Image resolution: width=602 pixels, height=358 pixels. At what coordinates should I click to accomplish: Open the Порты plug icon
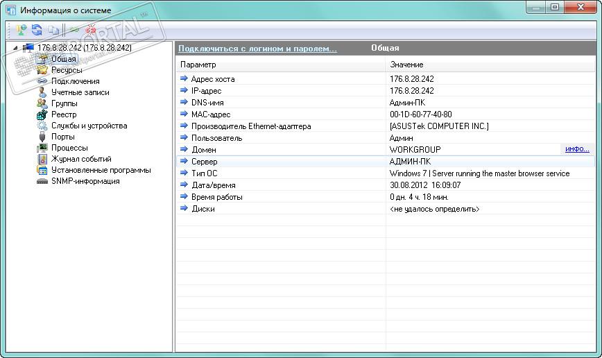click(42, 137)
